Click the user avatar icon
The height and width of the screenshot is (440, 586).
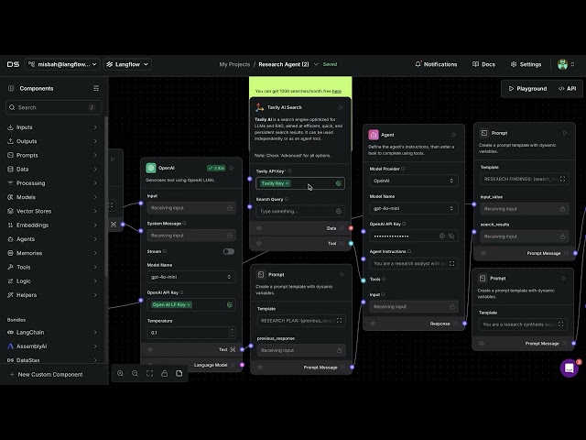(562, 64)
